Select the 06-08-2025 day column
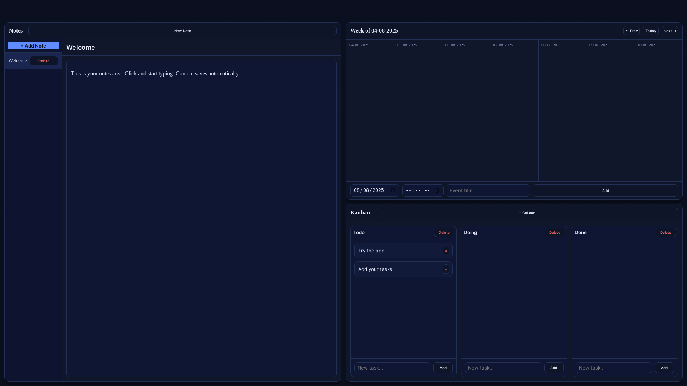Viewport: 687px width, 386px height. coord(466,110)
